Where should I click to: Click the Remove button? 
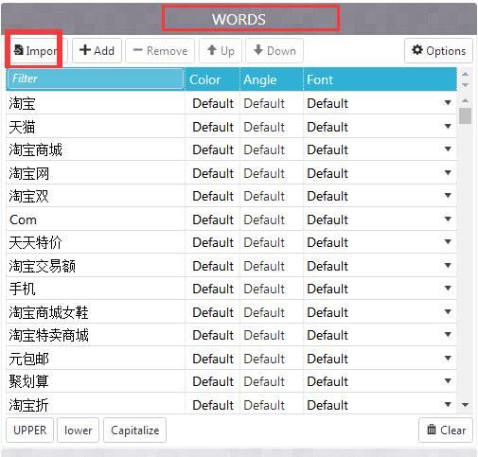(x=160, y=50)
